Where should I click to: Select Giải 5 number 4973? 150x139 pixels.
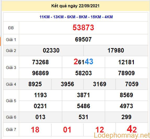click(126, 106)
